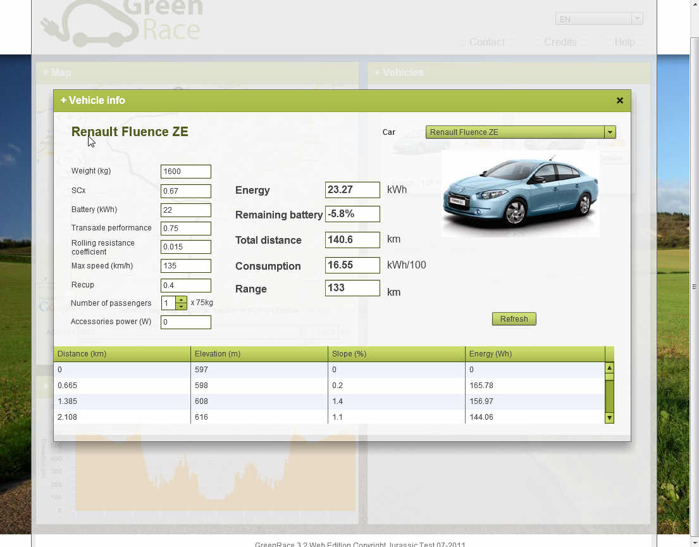Decrease number of passengers with down arrow

point(181,306)
